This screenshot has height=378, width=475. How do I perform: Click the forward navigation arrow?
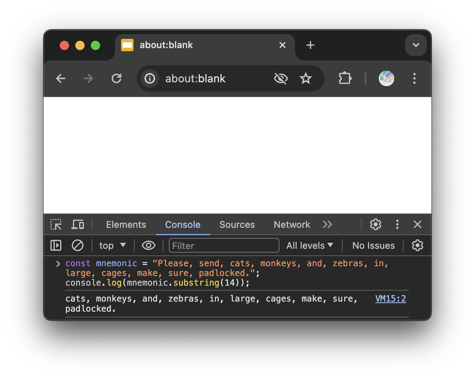coord(88,79)
